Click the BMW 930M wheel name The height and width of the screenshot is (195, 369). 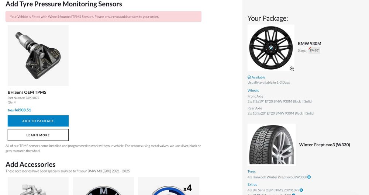pyautogui.click(x=310, y=43)
